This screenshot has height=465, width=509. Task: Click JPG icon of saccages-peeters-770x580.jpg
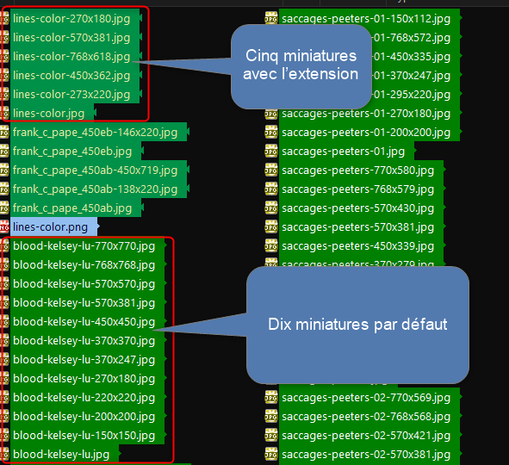click(271, 170)
